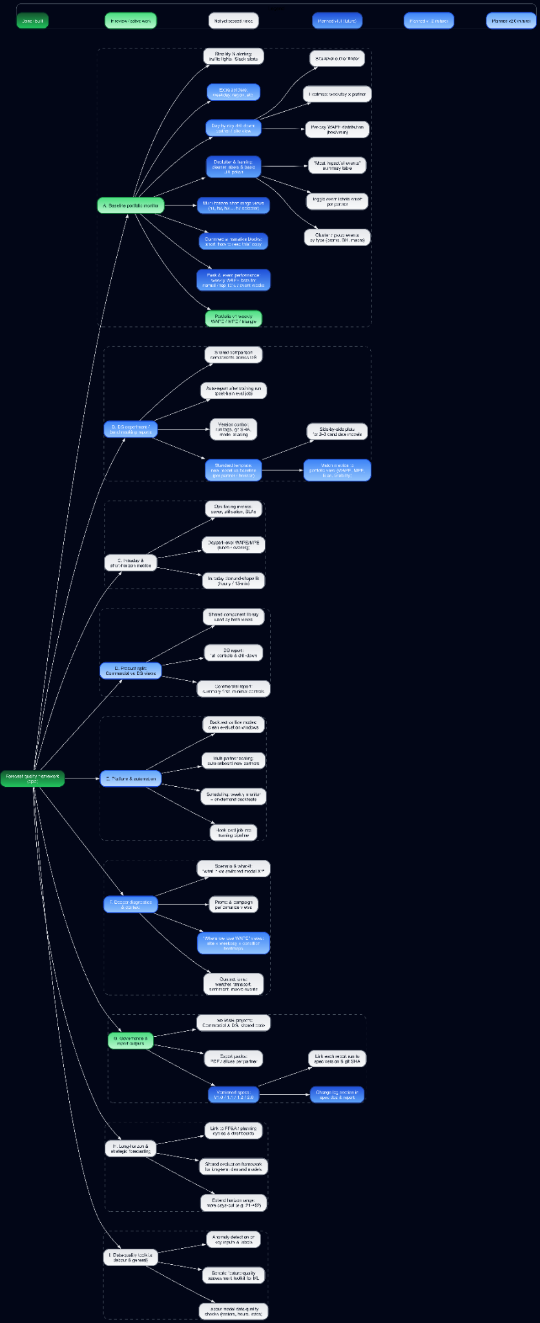Click 'In review / active work' legend item

click(x=130, y=21)
